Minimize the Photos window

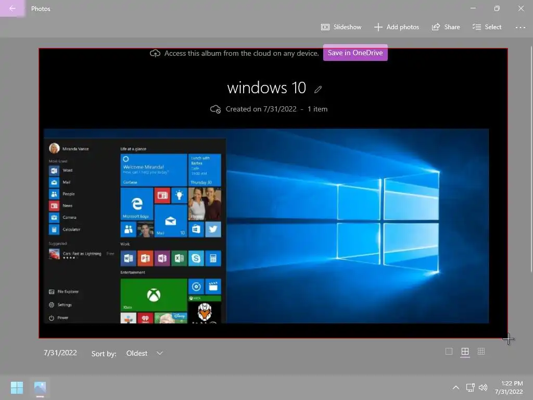(473, 8)
